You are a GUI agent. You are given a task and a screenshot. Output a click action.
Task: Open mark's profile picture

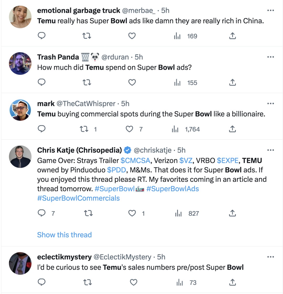coord(20,110)
